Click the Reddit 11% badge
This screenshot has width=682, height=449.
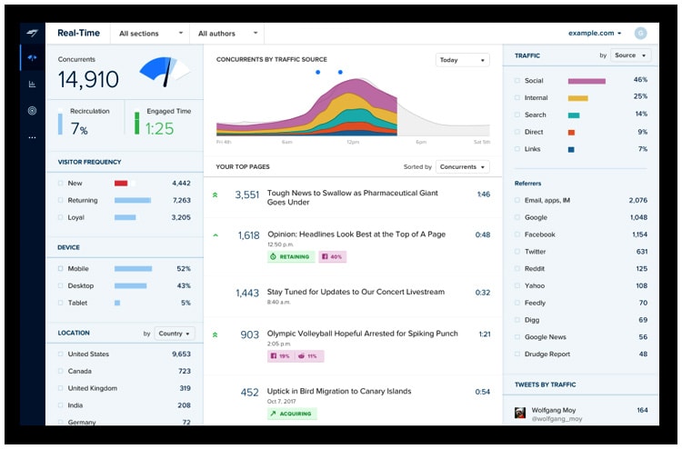309,356
